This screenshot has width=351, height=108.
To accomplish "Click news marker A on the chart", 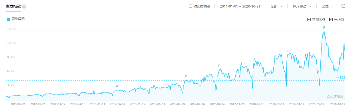I will [117, 86].
